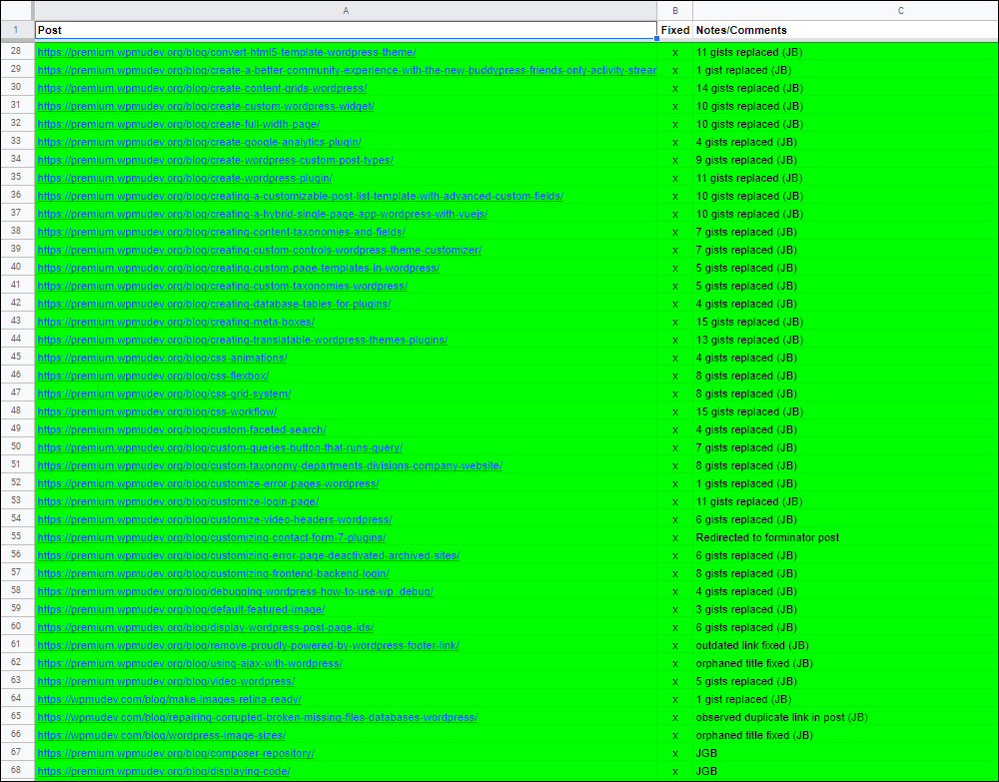Open the debugging wordpress wp_debug link
The height and width of the screenshot is (782, 999).
(x=235, y=591)
